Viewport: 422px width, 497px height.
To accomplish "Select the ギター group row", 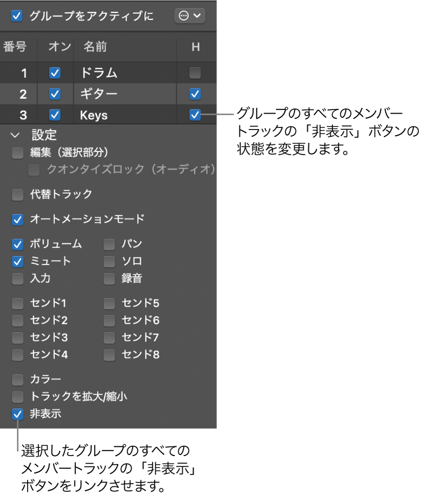I will click(x=102, y=94).
